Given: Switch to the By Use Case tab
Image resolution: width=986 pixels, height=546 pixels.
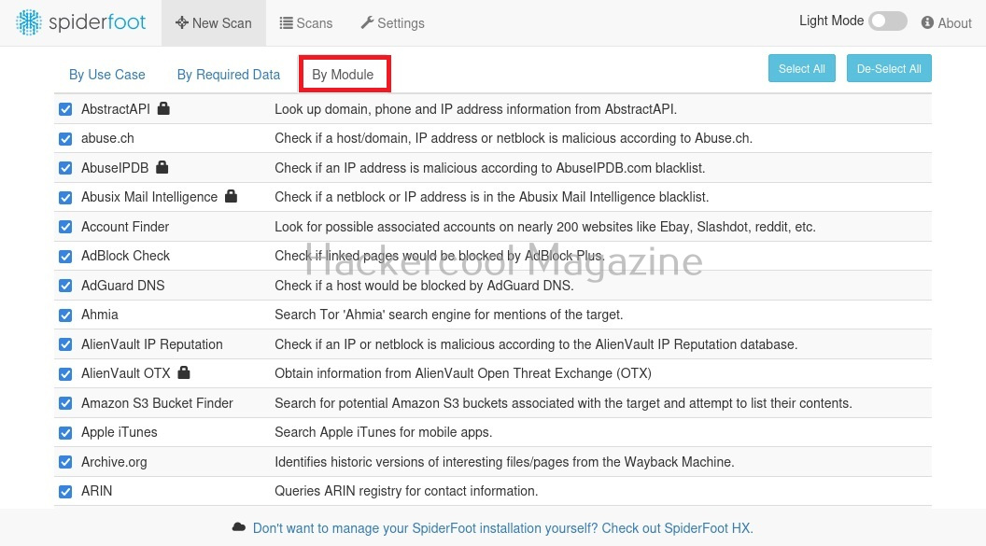Looking at the screenshot, I should (x=106, y=74).
